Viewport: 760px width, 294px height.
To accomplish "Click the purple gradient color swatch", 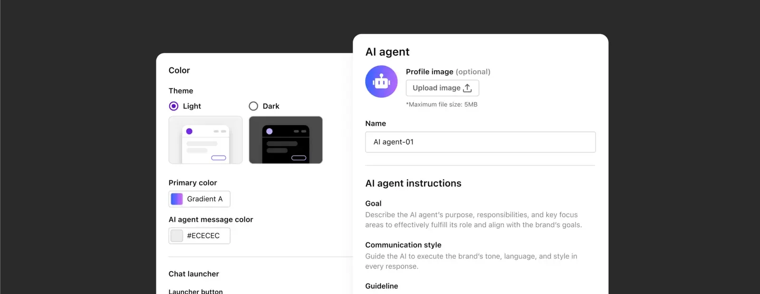I will coord(177,199).
